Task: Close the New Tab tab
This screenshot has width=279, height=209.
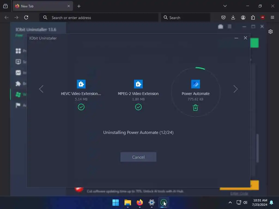Action: (68, 6)
